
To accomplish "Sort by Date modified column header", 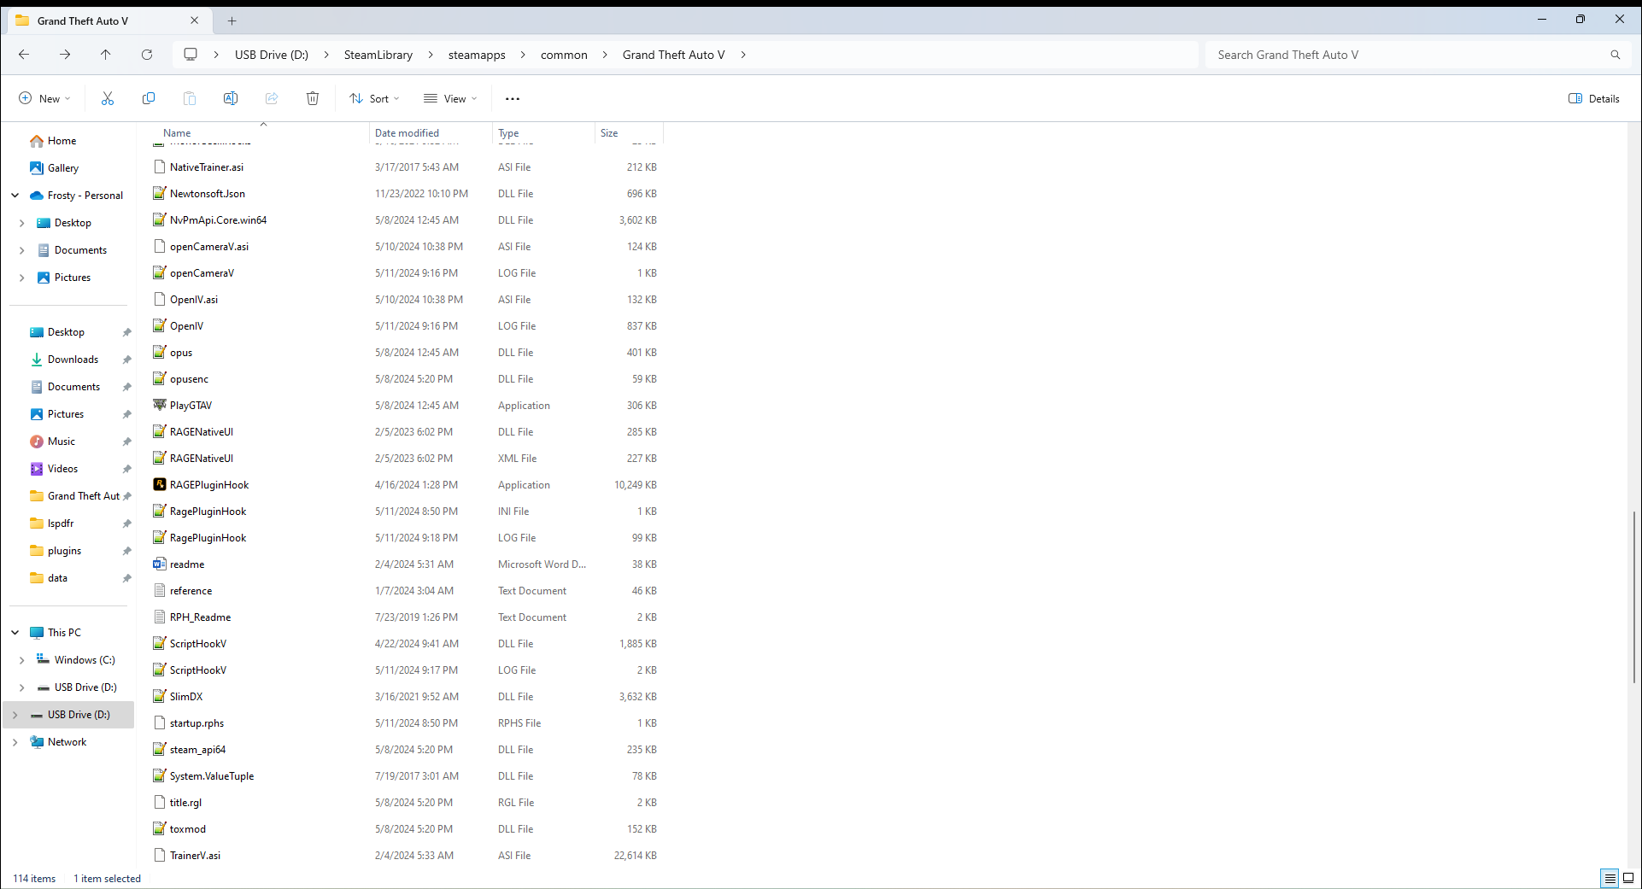I will (407, 133).
